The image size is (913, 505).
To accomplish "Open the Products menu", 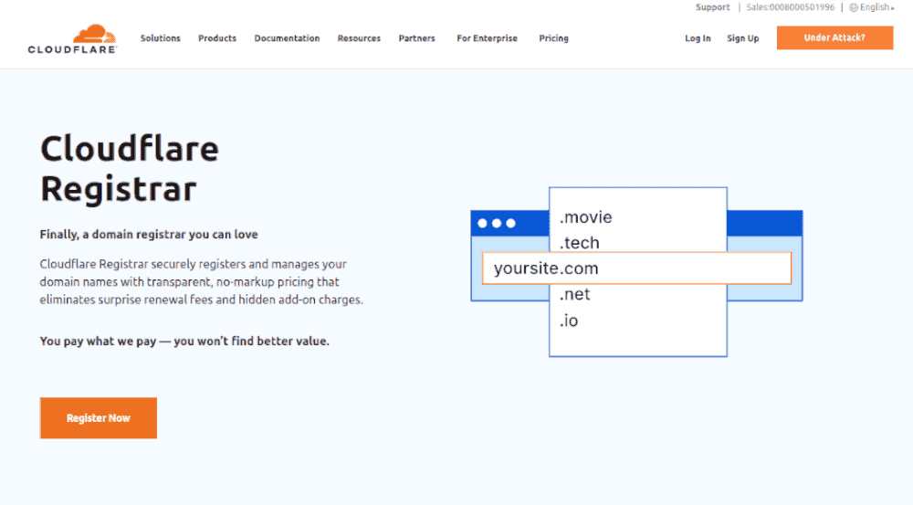I will click(x=217, y=38).
